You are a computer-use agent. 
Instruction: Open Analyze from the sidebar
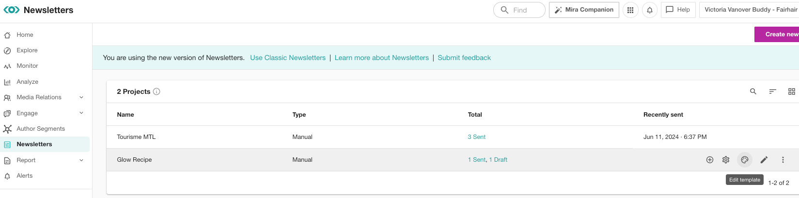tap(27, 82)
